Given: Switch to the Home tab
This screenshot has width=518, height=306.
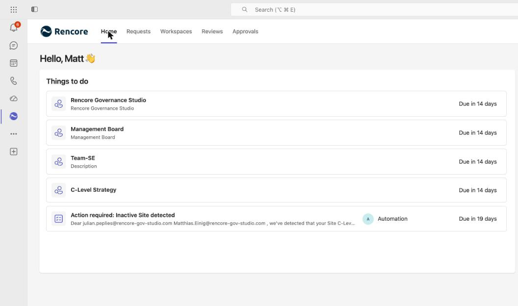Looking at the screenshot, I should pos(109,31).
